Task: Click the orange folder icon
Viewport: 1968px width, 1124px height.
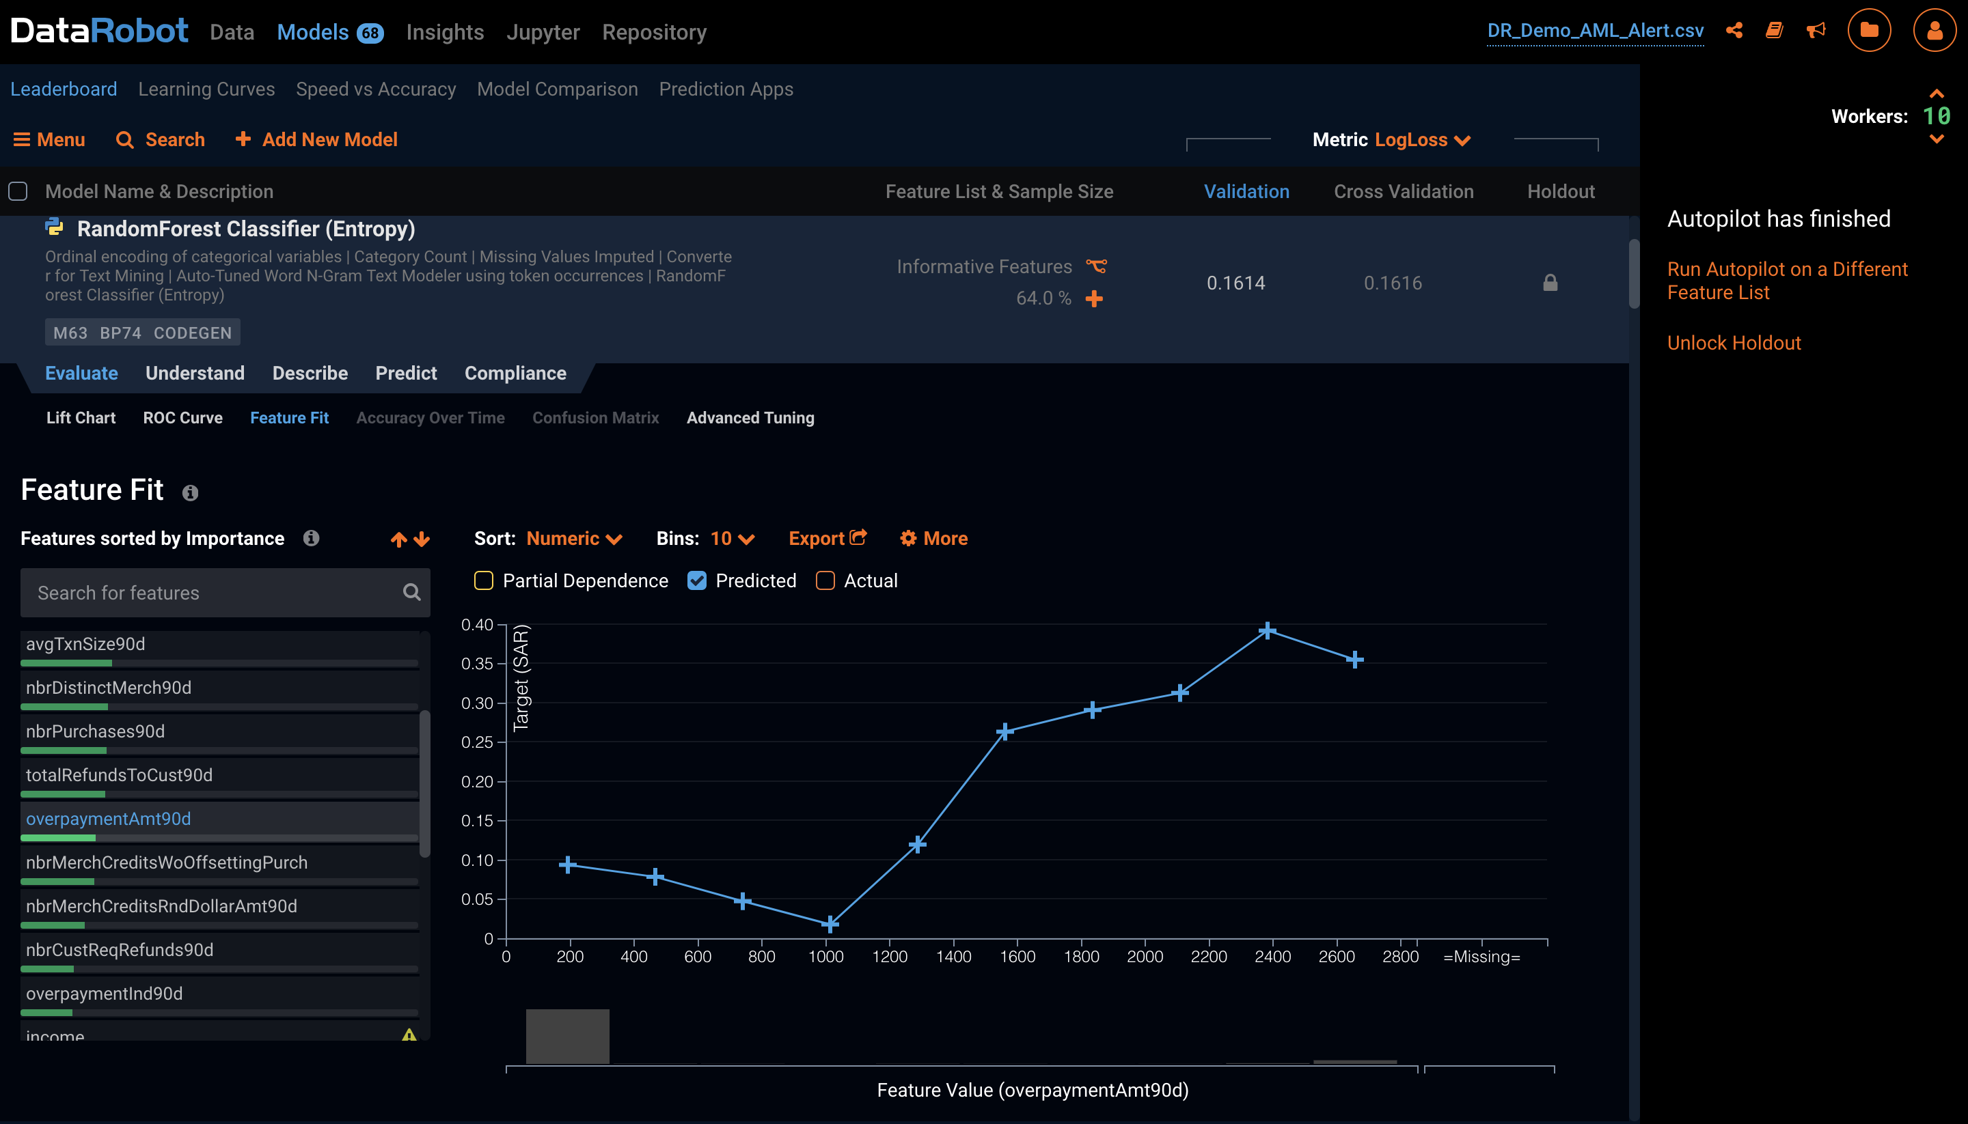Action: pos(1870,30)
